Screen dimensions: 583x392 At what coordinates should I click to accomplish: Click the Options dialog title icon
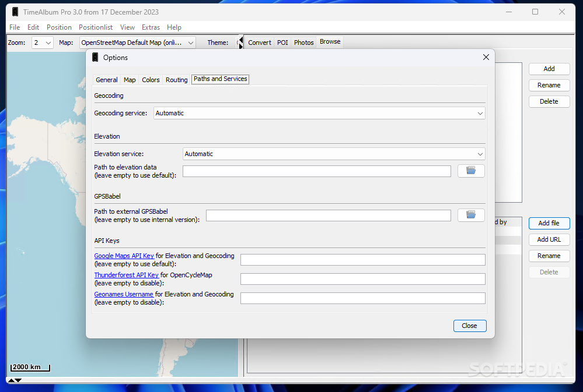pyautogui.click(x=95, y=57)
